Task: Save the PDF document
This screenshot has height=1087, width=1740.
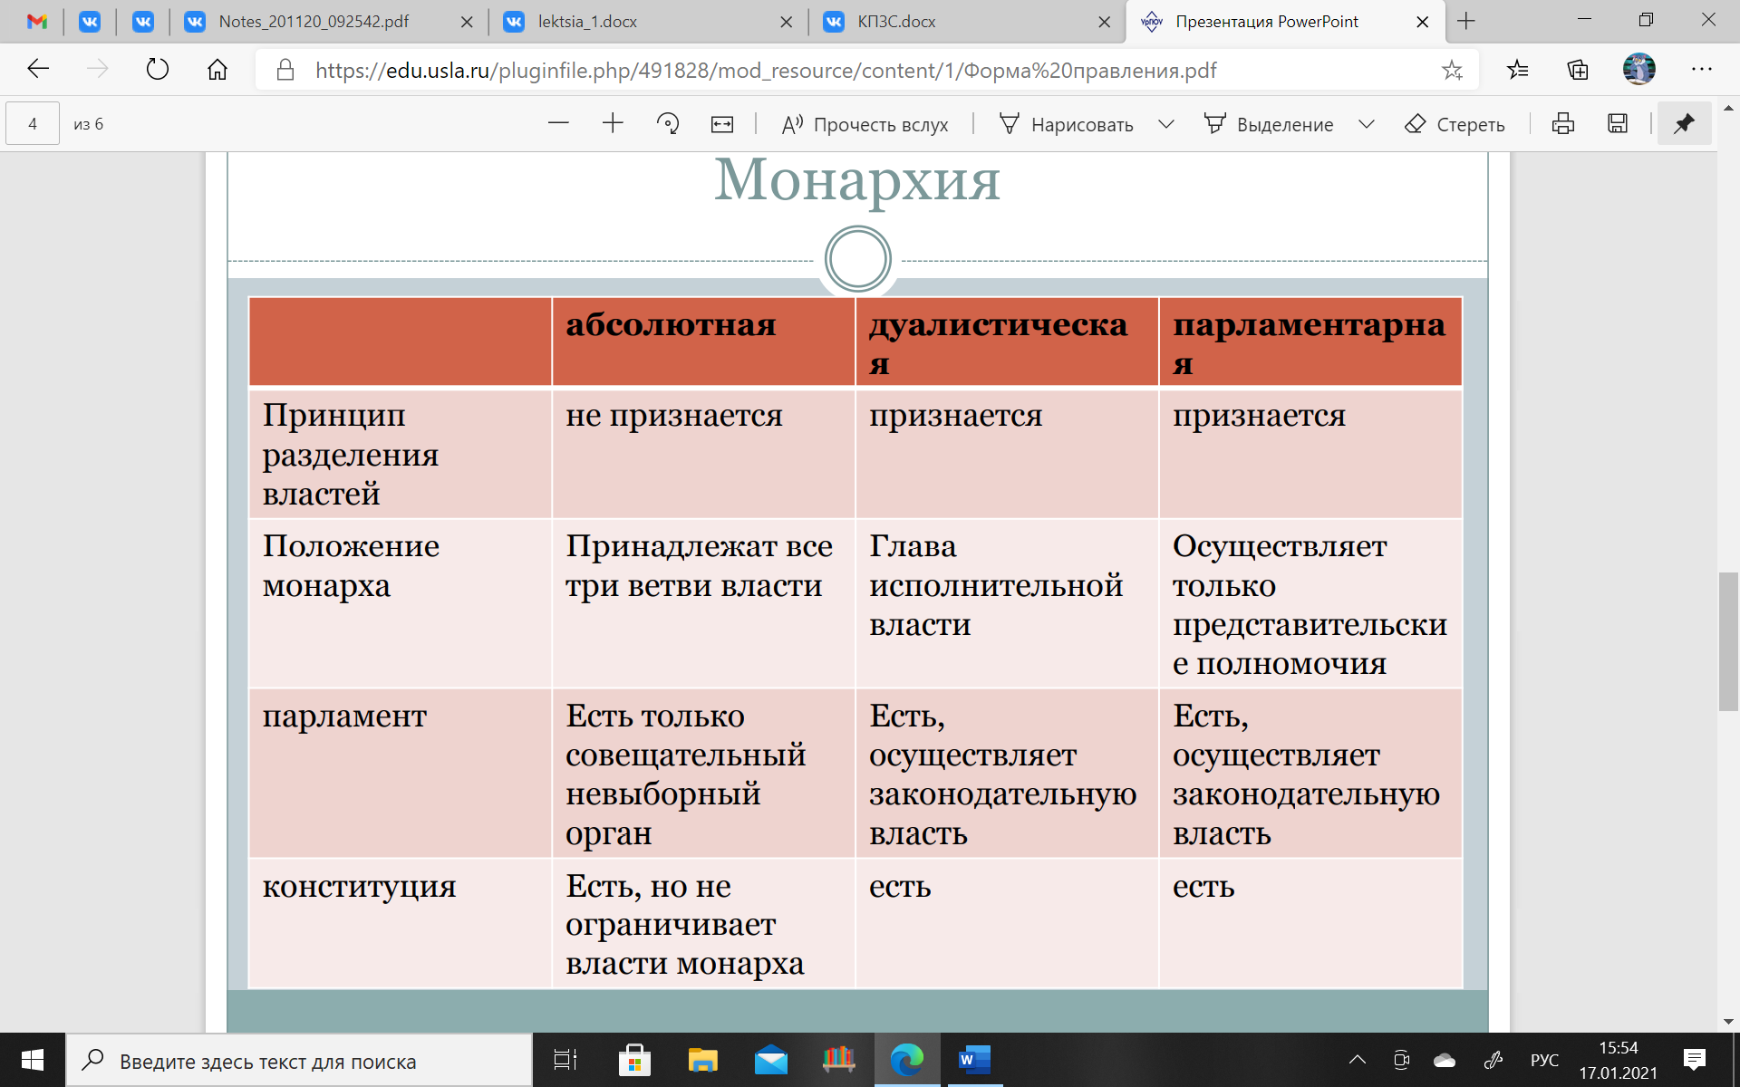Action: tap(1618, 124)
